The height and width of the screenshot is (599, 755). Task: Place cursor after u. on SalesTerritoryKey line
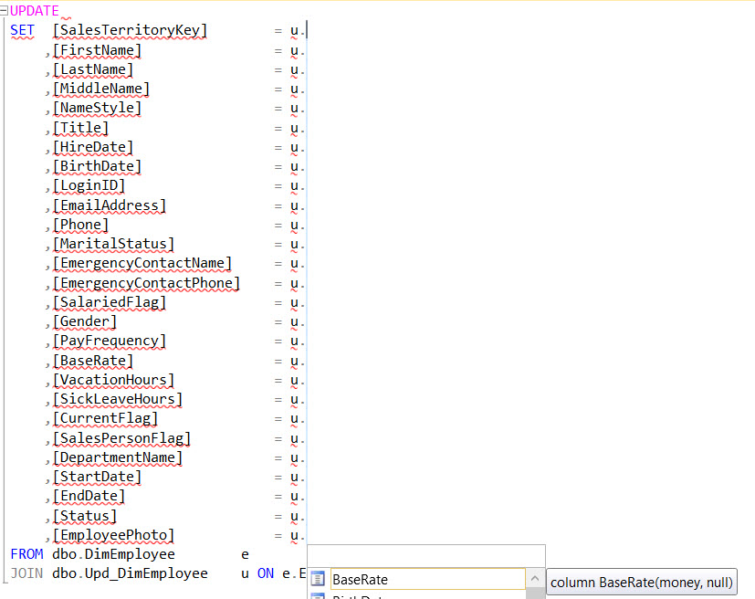coord(306,30)
